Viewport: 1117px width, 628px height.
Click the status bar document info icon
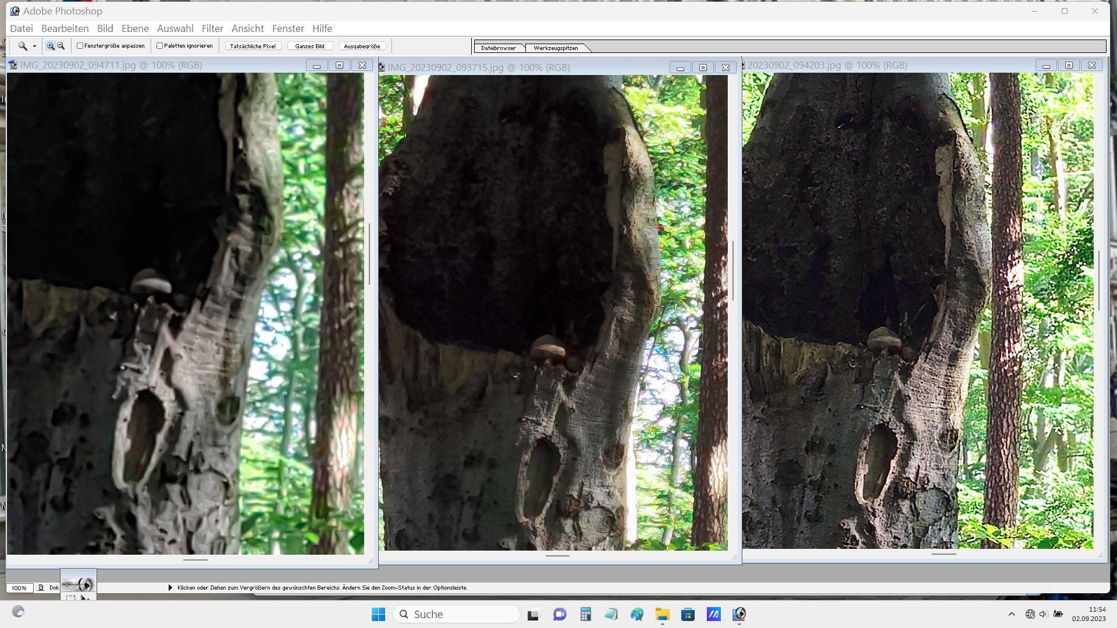(x=41, y=588)
